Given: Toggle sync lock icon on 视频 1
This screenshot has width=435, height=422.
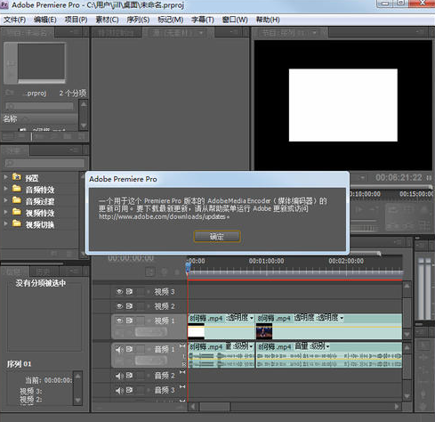Looking at the screenshot, I should pos(129,321).
